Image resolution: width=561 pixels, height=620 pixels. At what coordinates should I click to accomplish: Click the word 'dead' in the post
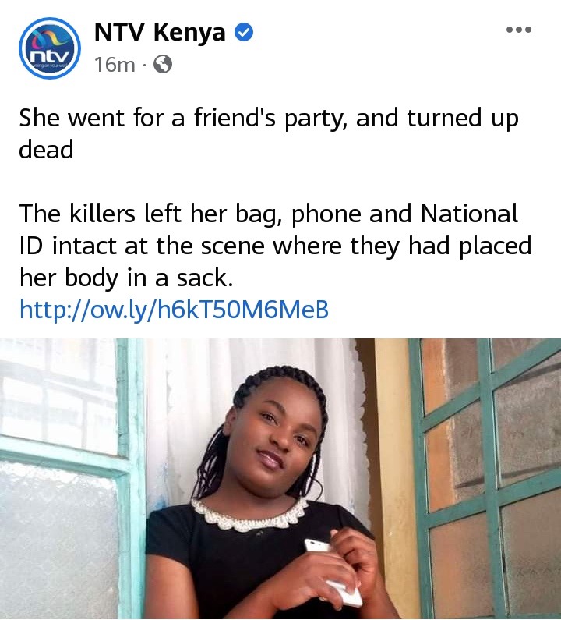[x=46, y=150]
